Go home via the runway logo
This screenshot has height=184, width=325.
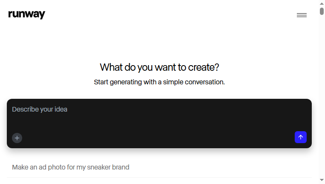[27, 14]
